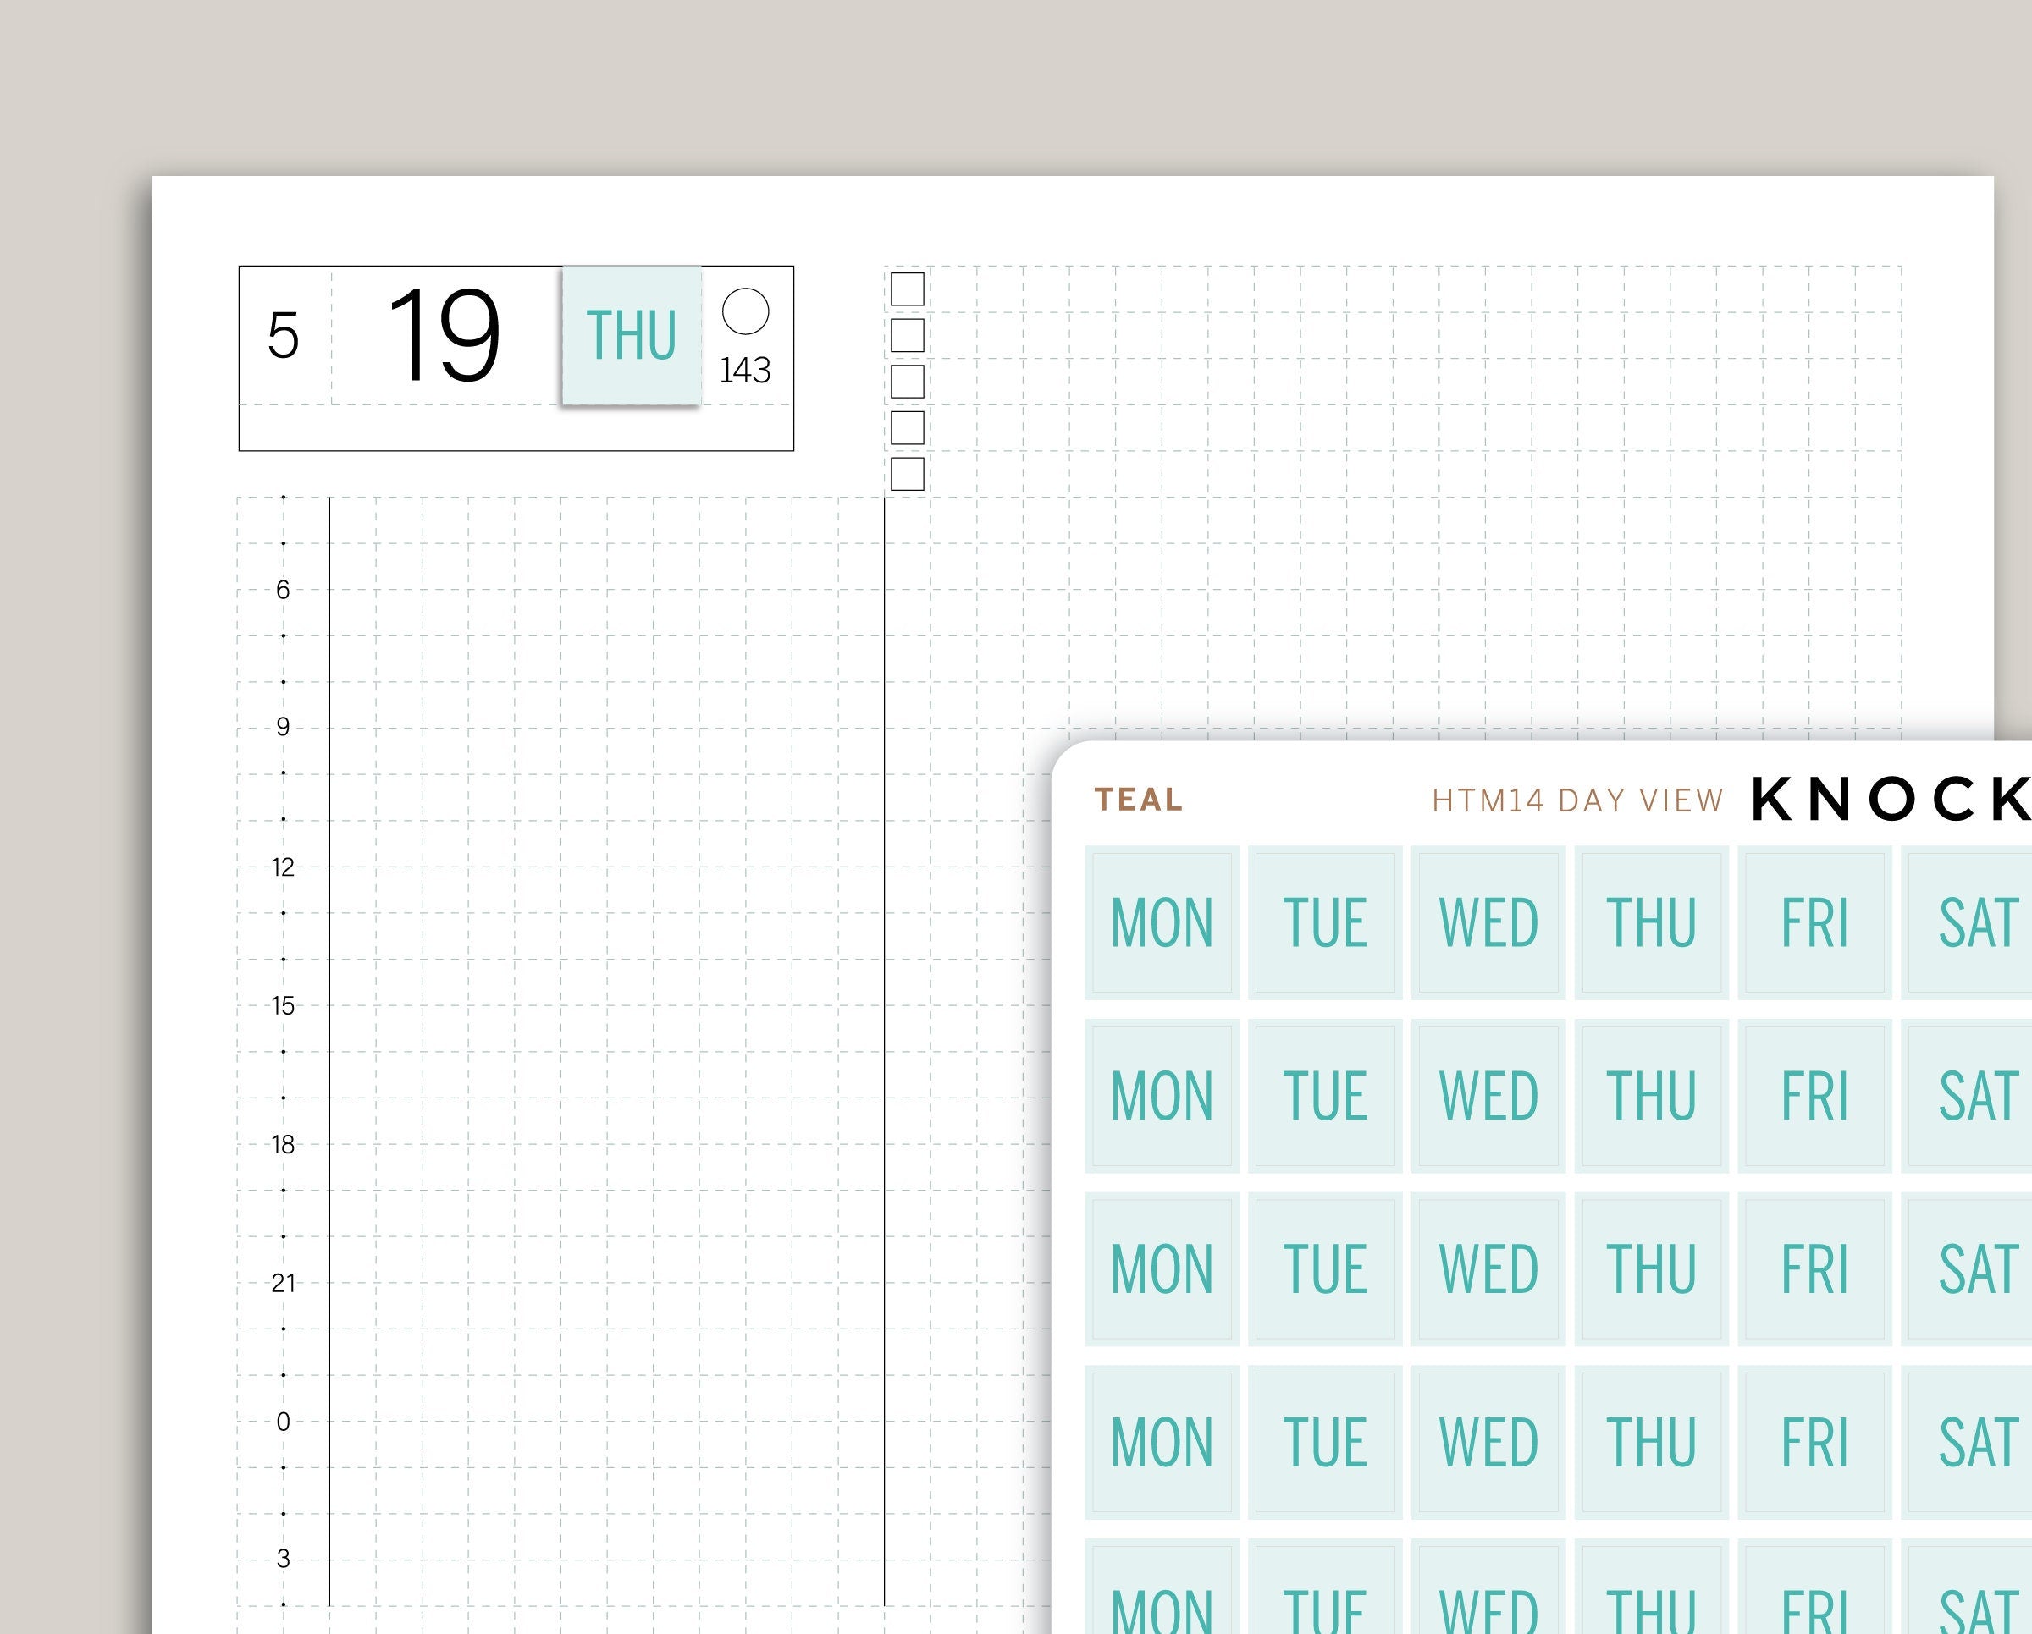This screenshot has height=1634, width=2032.
Task: Pick the MON sticker in first row
Action: 1161,923
